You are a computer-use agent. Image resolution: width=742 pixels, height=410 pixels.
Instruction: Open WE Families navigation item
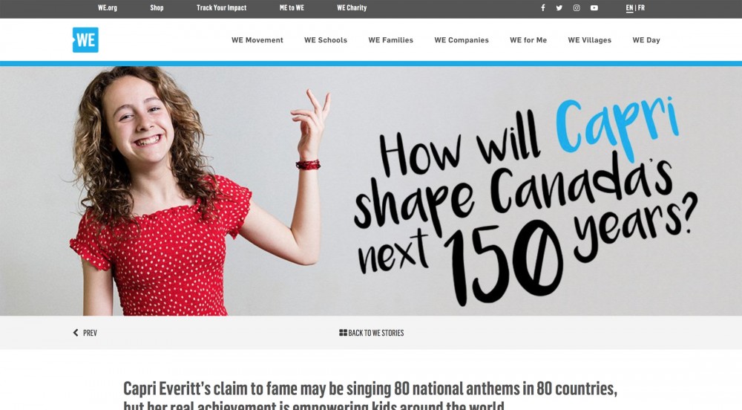390,40
